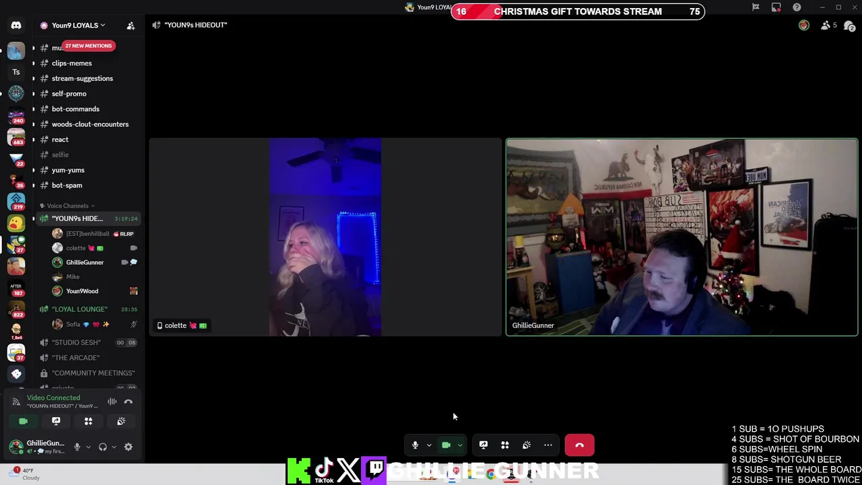Open GhillieGunner profile in user panel
The image size is (862, 485).
(x=37, y=447)
